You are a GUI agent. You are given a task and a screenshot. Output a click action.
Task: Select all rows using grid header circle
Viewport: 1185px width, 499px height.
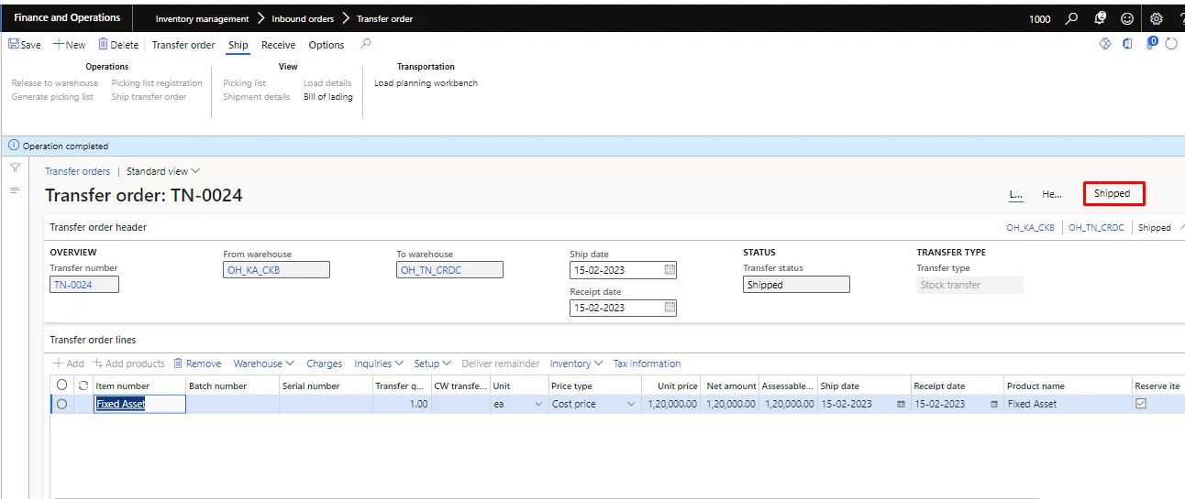61,385
